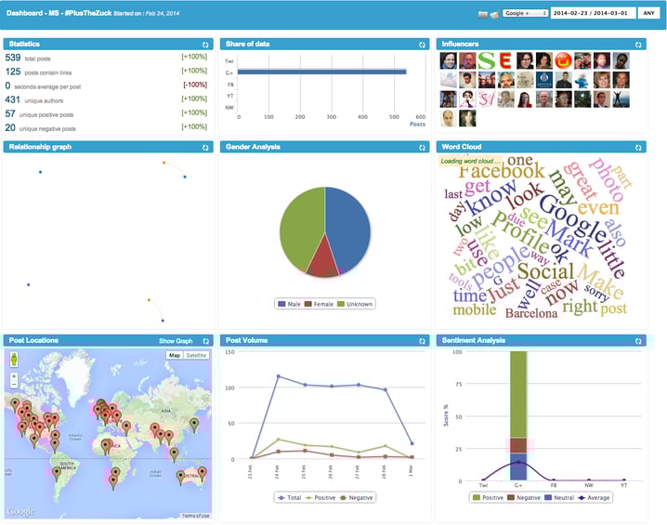This screenshot has width=667, height=525.
Task: Click the Street View pegman on the map
Action: coord(14,360)
